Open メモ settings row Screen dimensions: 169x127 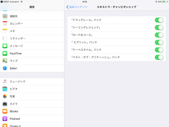coord(32,31)
